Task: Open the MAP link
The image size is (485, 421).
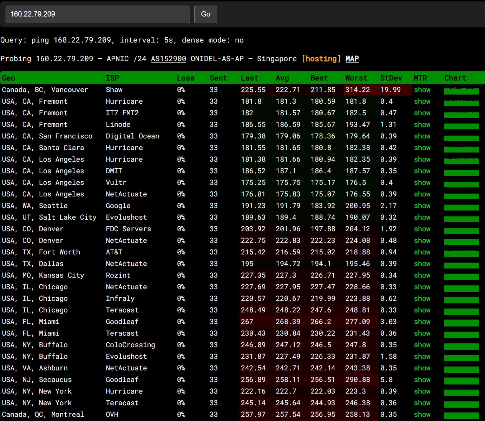Action: click(x=352, y=59)
